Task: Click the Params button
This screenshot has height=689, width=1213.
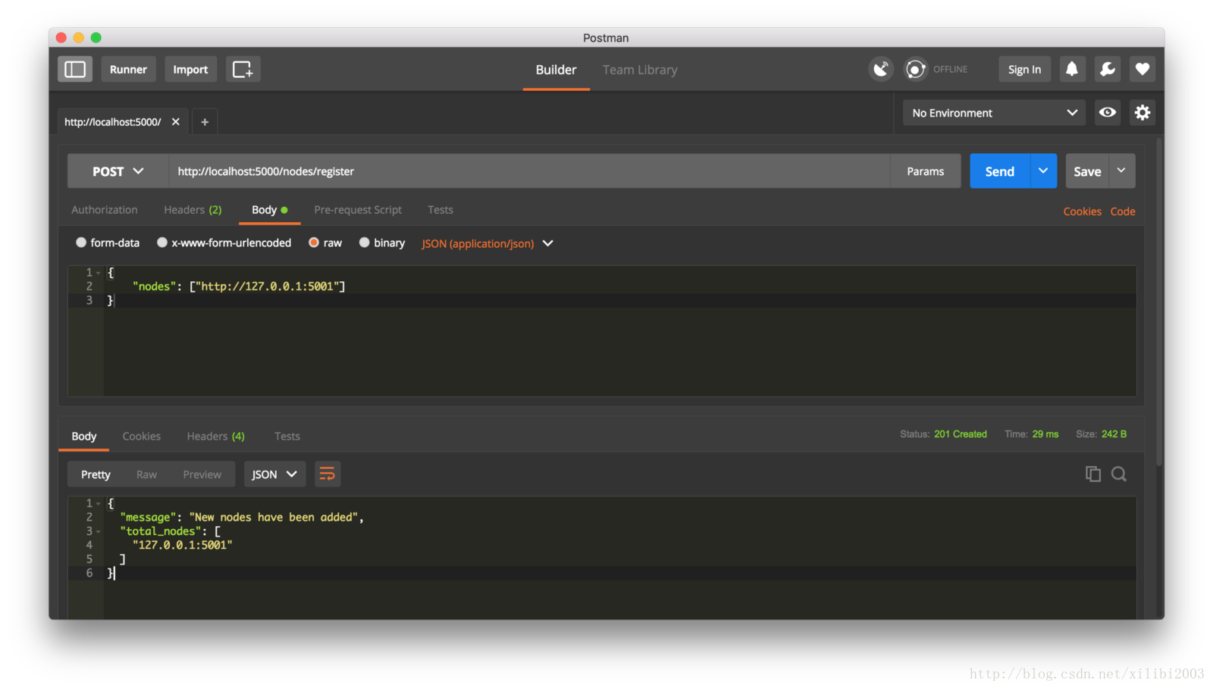Action: (x=926, y=171)
